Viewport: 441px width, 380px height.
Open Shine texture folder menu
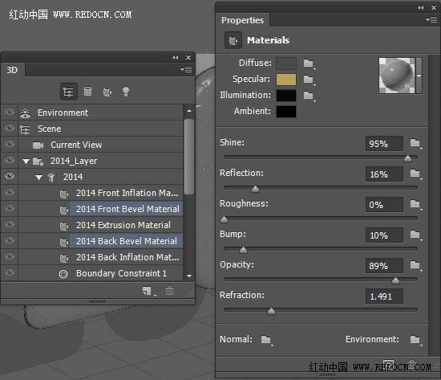click(x=415, y=143)
